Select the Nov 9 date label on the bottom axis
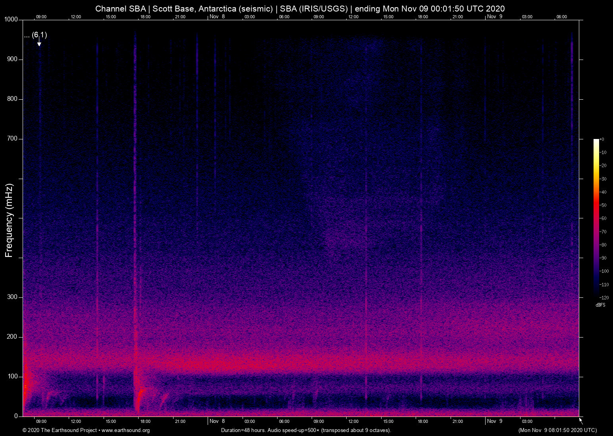Viewport: 613px width, 436px height. click(495, 421)
